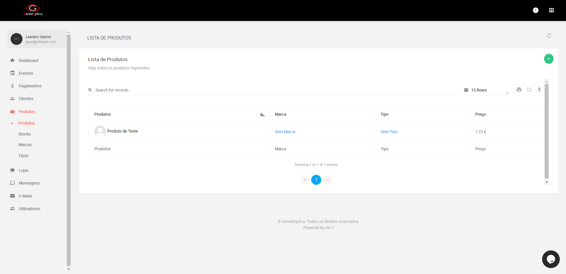
Task: Toggle fullscreen table view
Action: click(529, 90)
